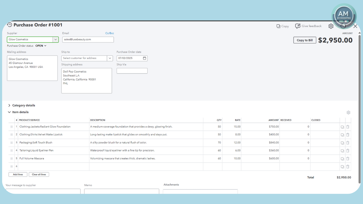The height and width of the screenshot is (204, 363).
Task: Click the Copy to Bill button
Action: 305,40
